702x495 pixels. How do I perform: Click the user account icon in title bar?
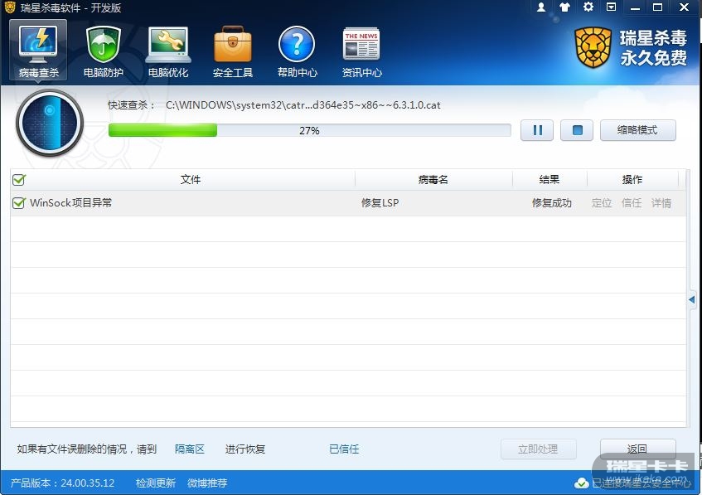[x=541, y=7]
